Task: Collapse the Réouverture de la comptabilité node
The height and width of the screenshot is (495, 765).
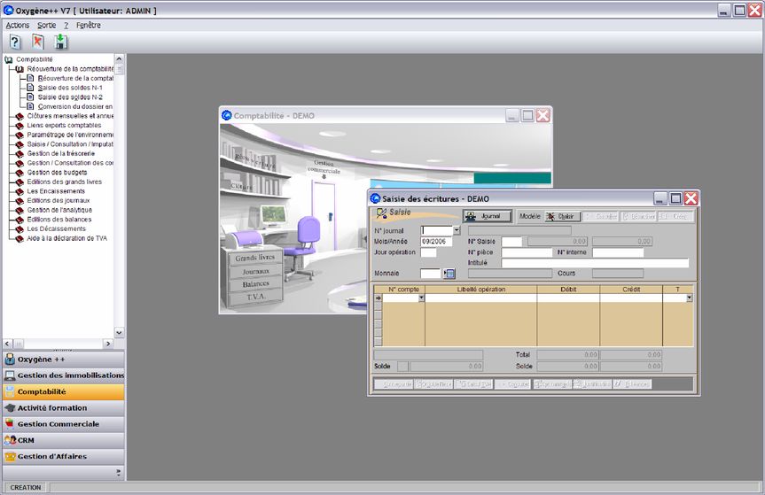Action: [20, 69]
